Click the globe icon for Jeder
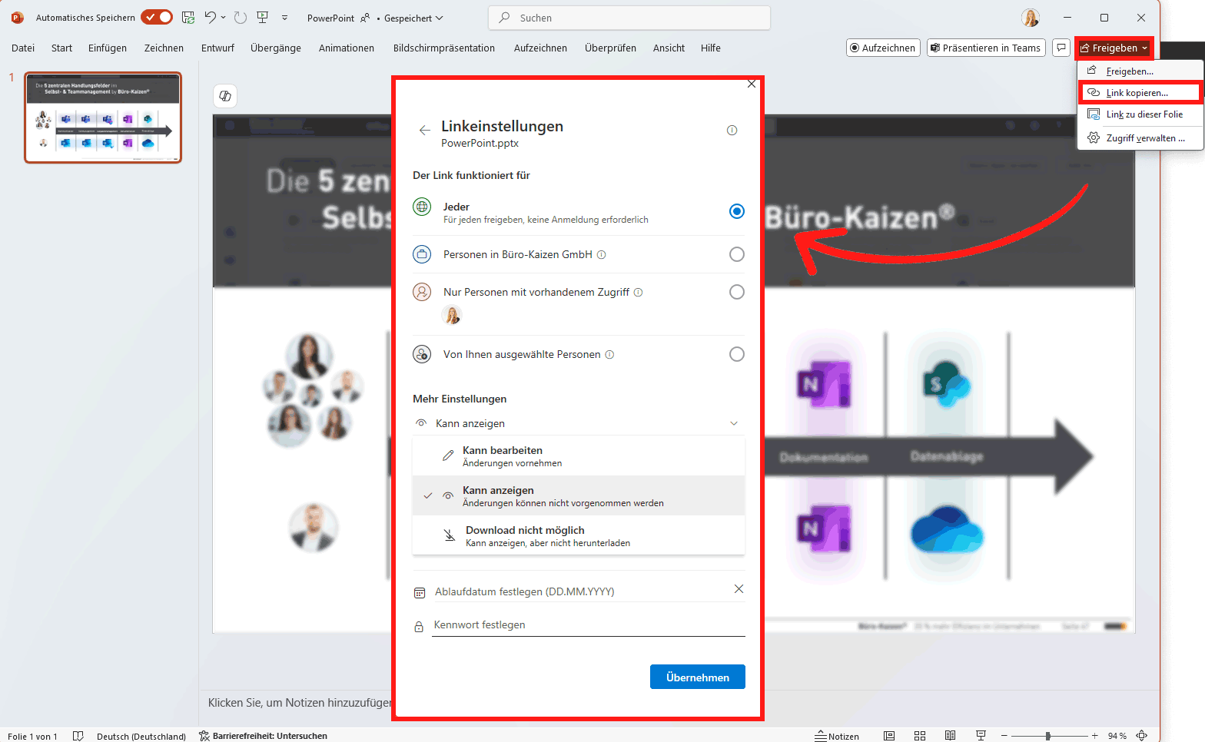The width and height of the screenshot is (1205, 742). 422,207
